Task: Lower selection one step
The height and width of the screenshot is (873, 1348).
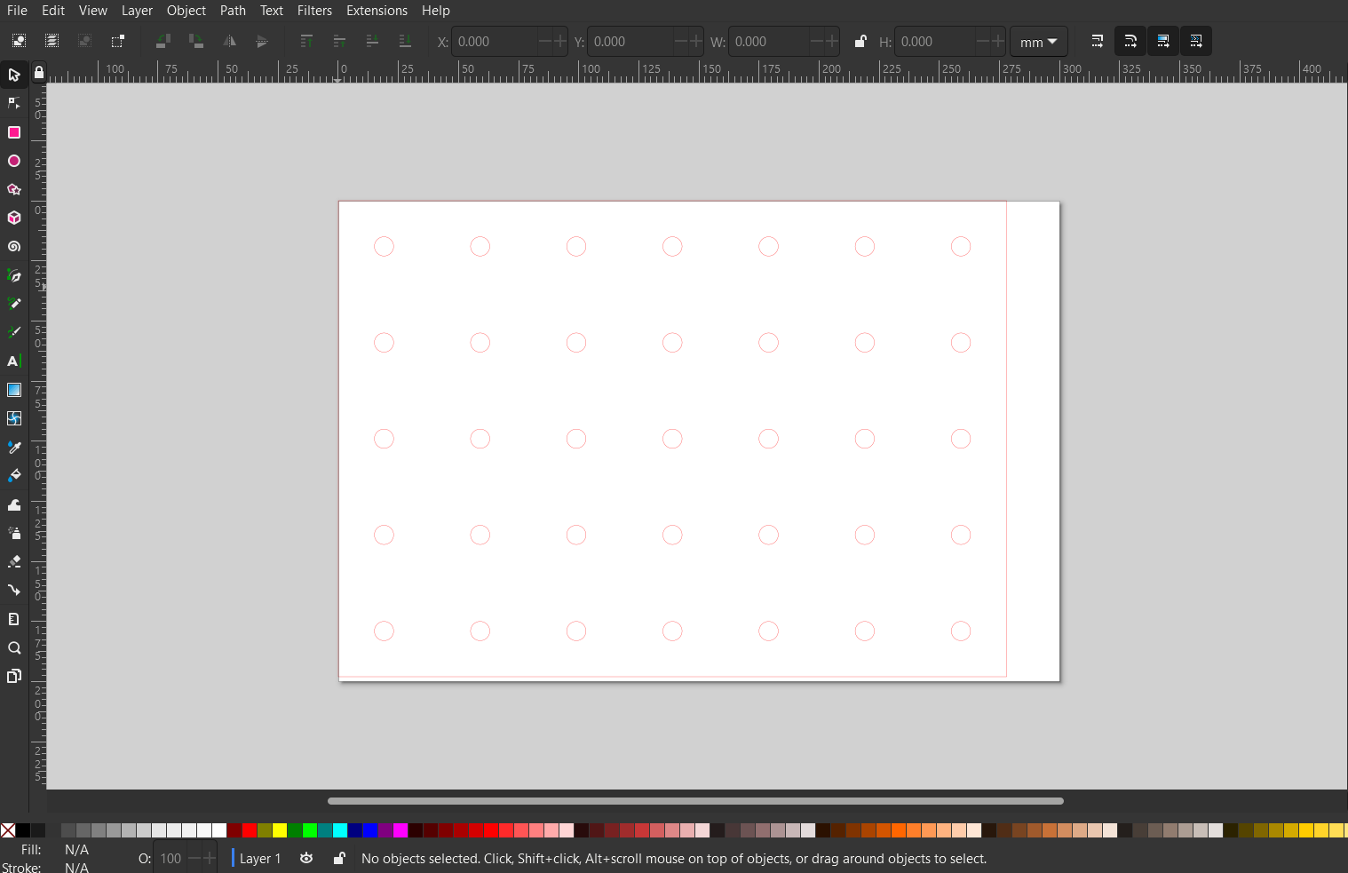Action: 372,41
